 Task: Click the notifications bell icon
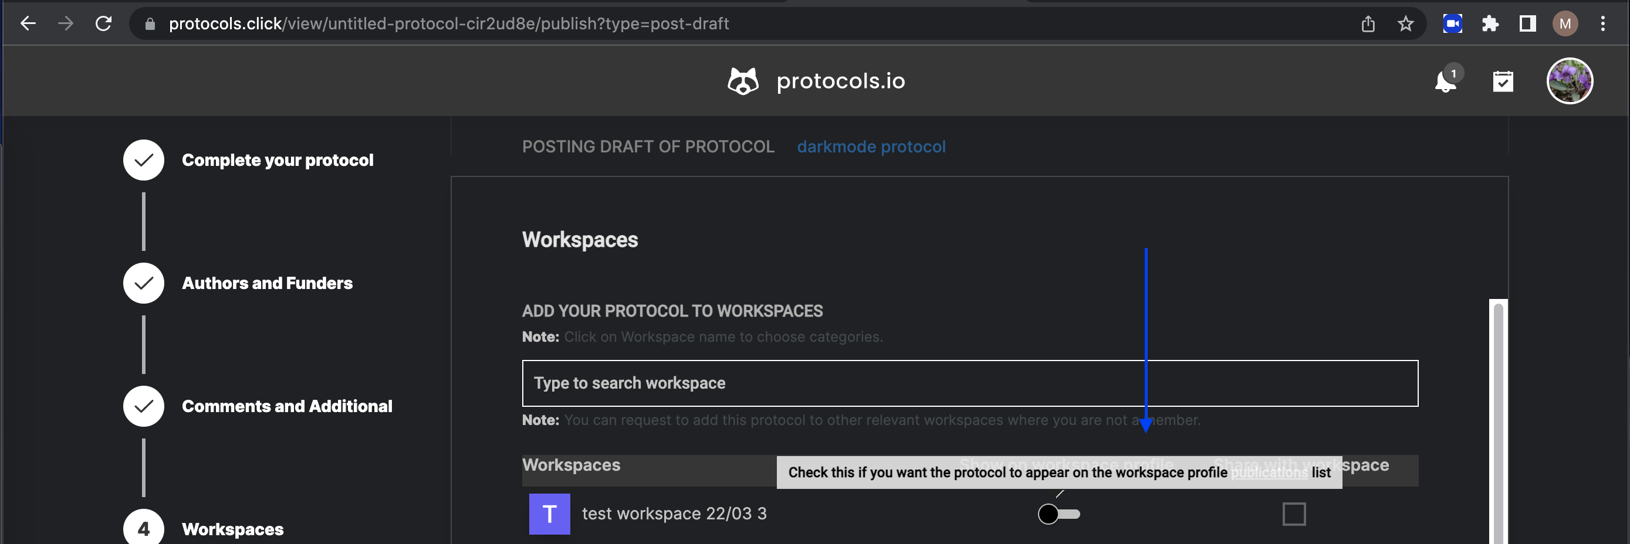[x=1445, y=82]
